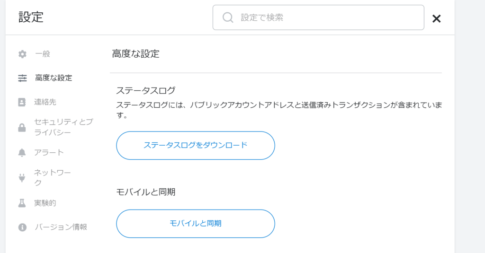
Task: Click the flask Experimental icon
Action: 22,203
